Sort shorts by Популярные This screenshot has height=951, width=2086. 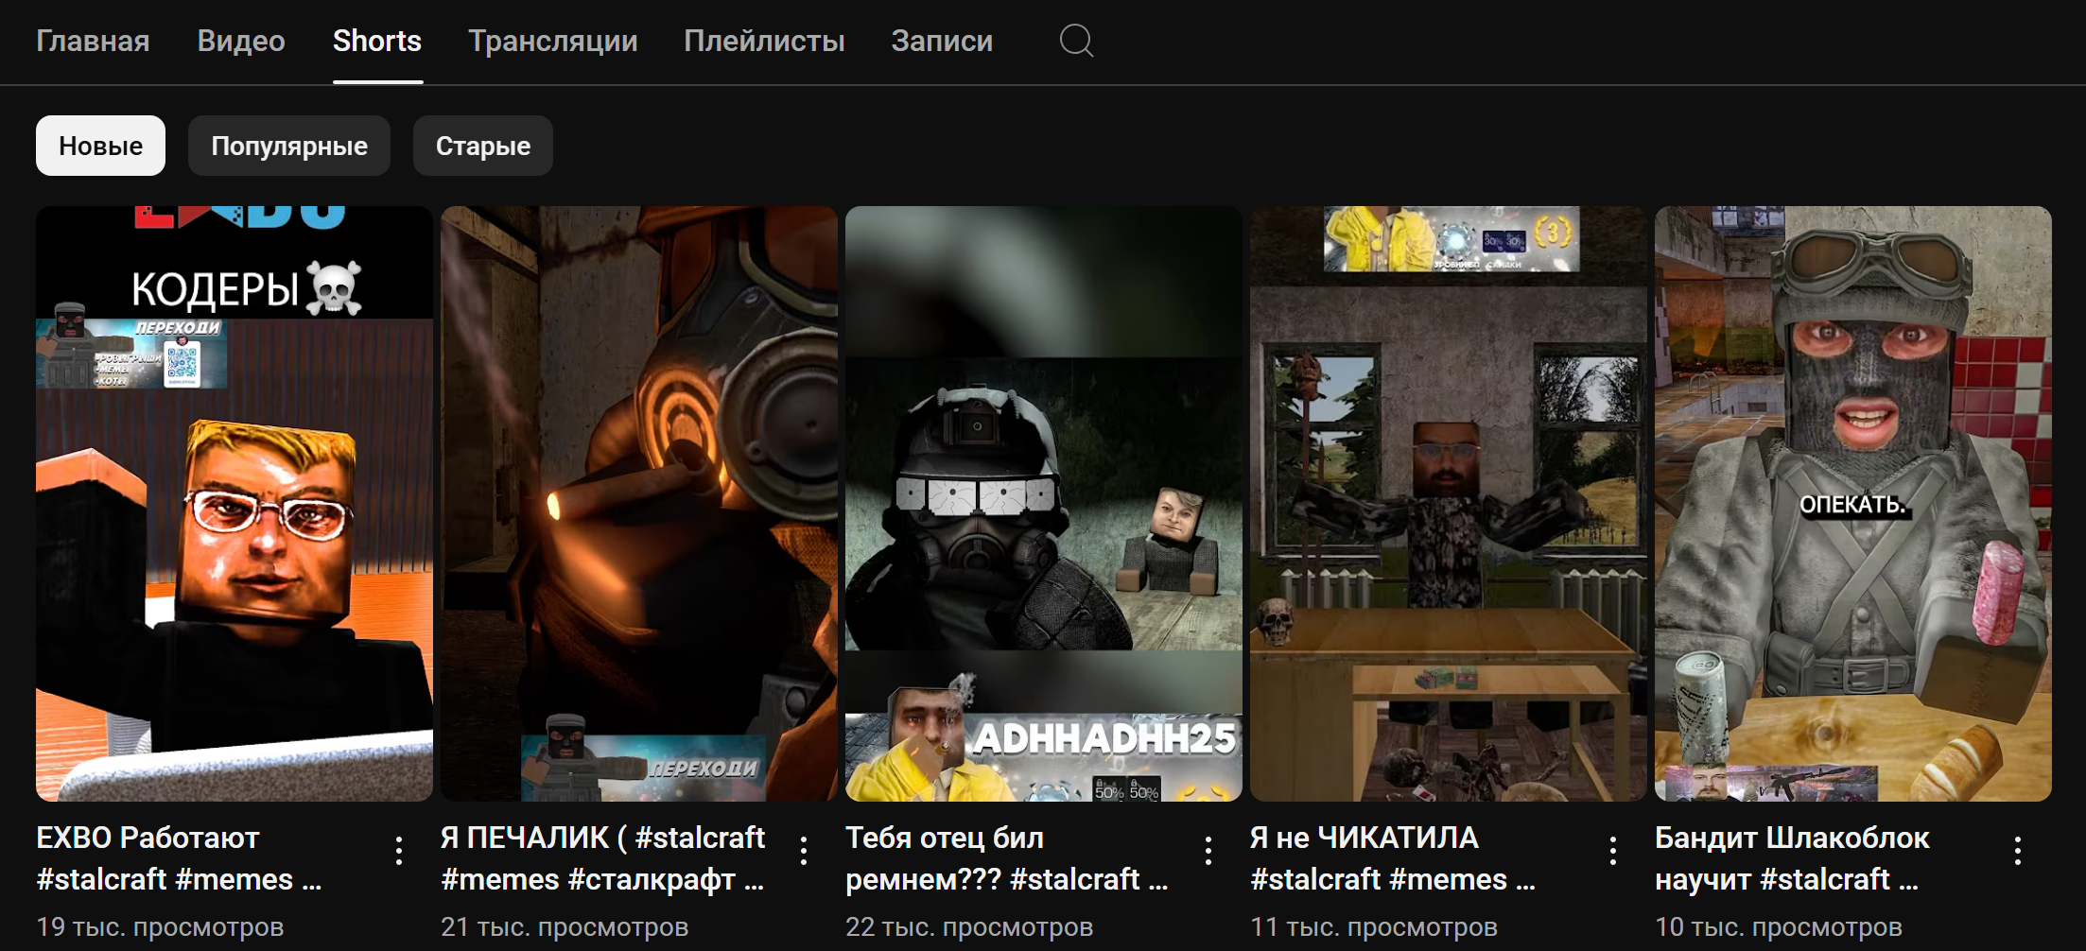coord(289,146)
